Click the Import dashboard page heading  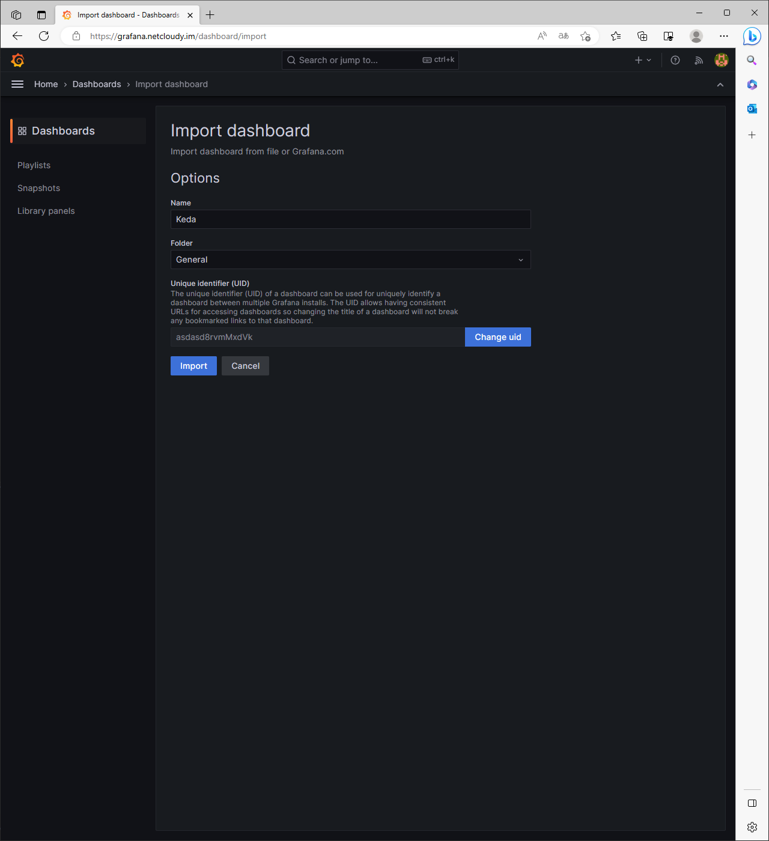click(240, 130)
